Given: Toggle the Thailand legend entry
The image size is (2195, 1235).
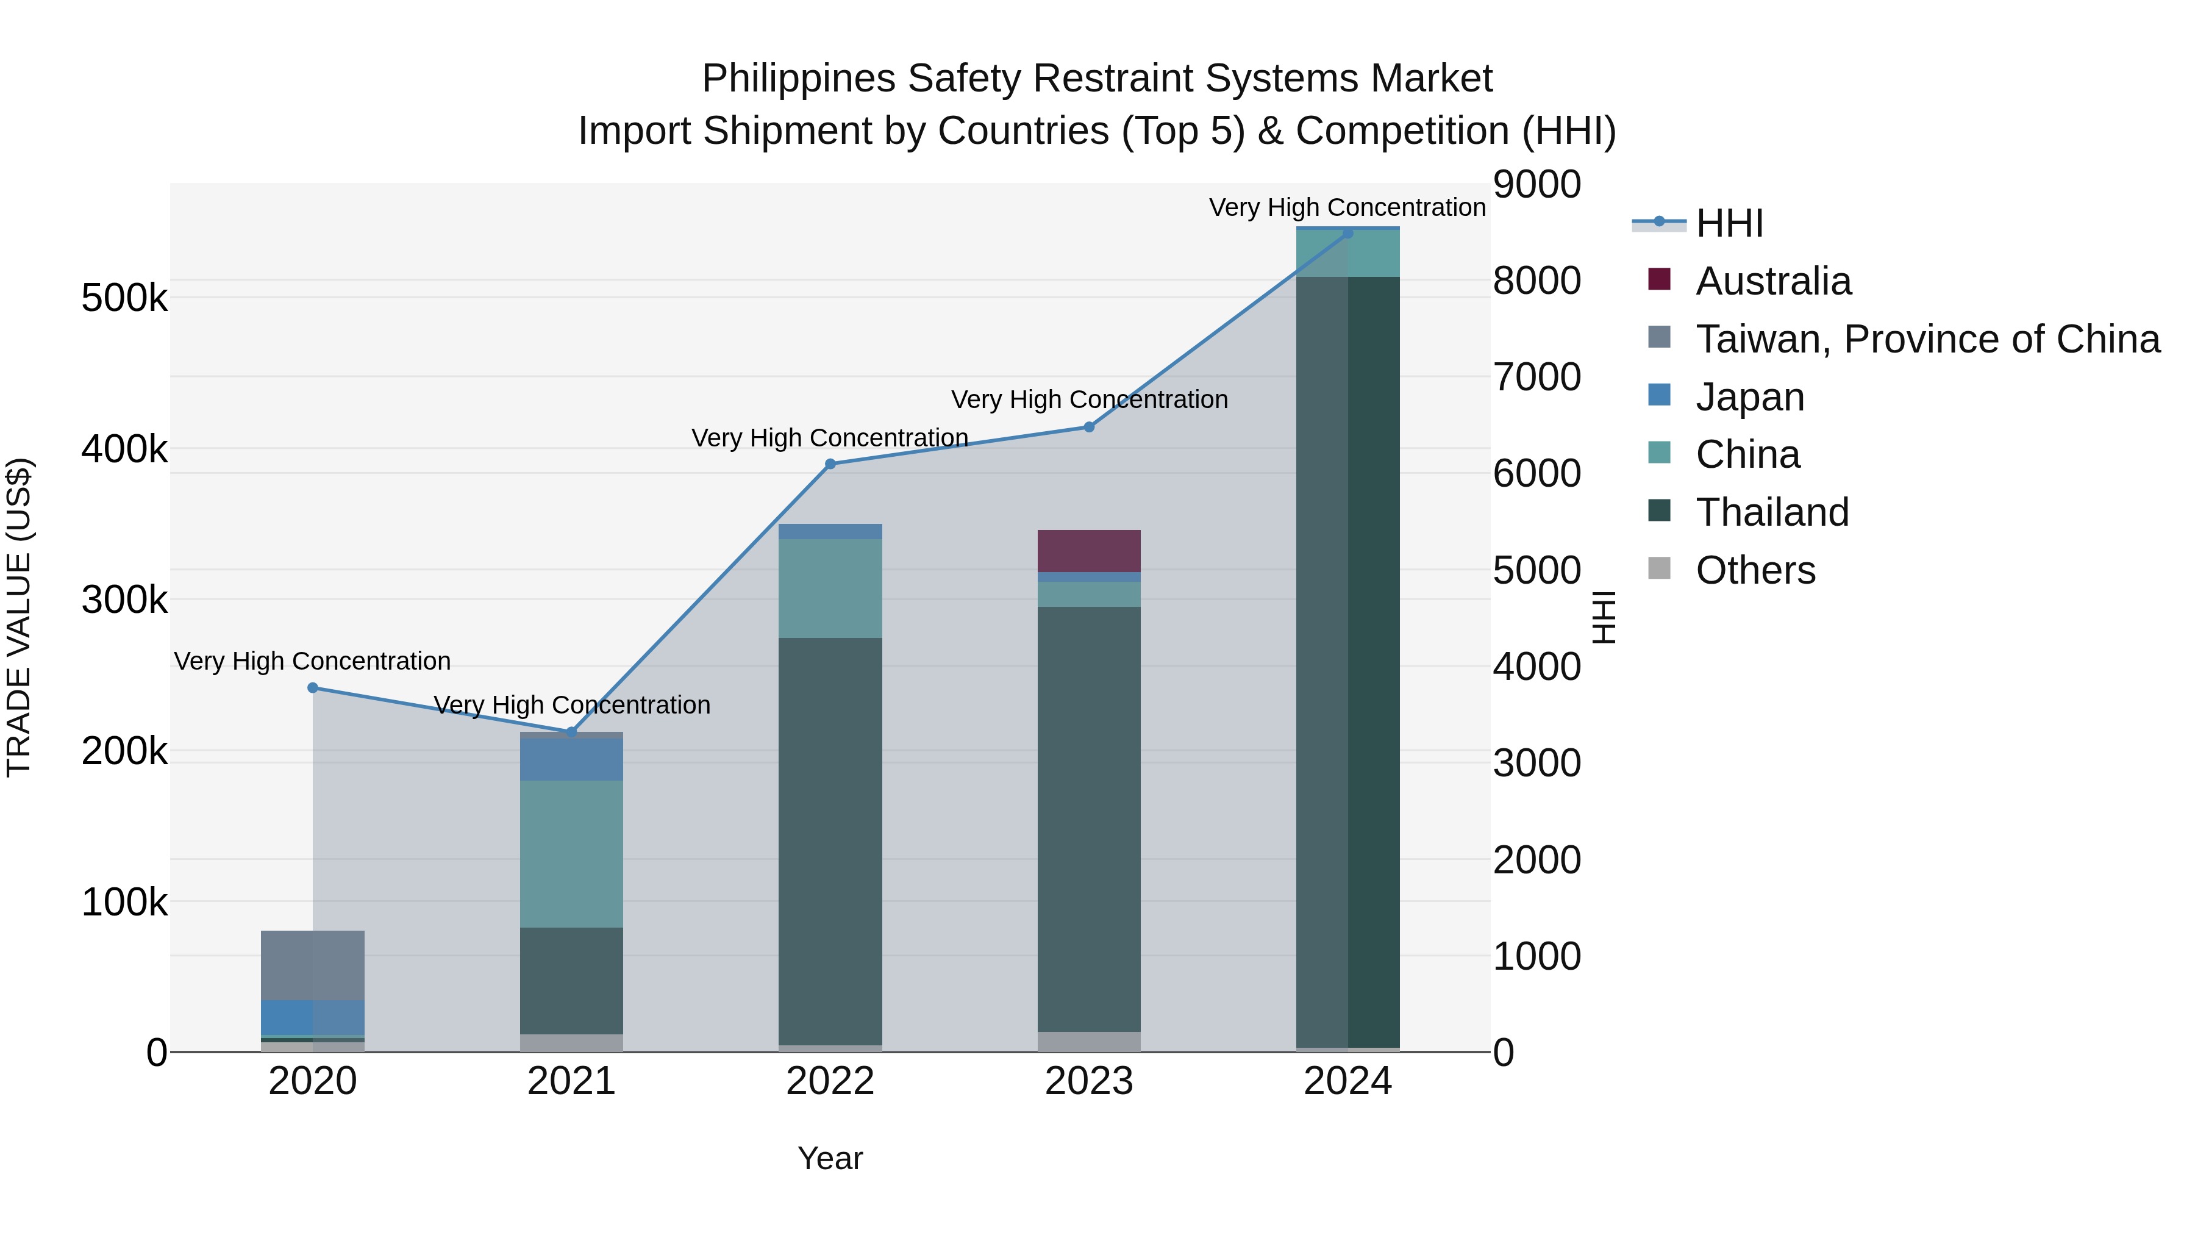Looking at the screenshot, I should click(1749, 512).
